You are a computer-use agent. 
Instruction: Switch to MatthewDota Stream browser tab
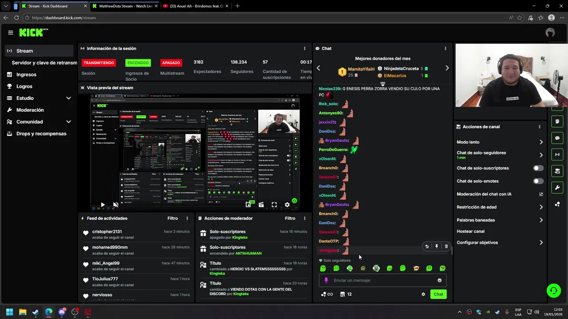[x=125, y=6]
